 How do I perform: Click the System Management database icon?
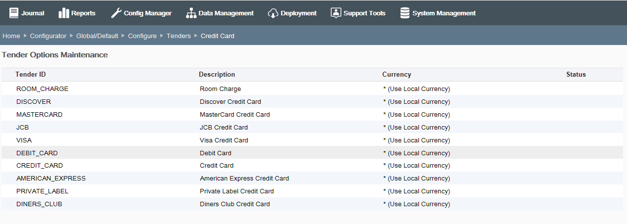[405, 13]
